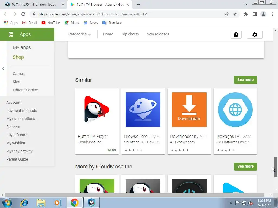Click the green Apps header button

(x=27, y=34)
